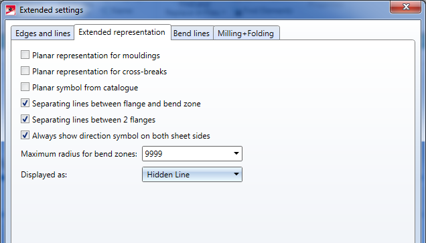Viewport: 426px width, 243px height.
Task: Enable planar representation for mouldings
Action: [x=25, y=55]
